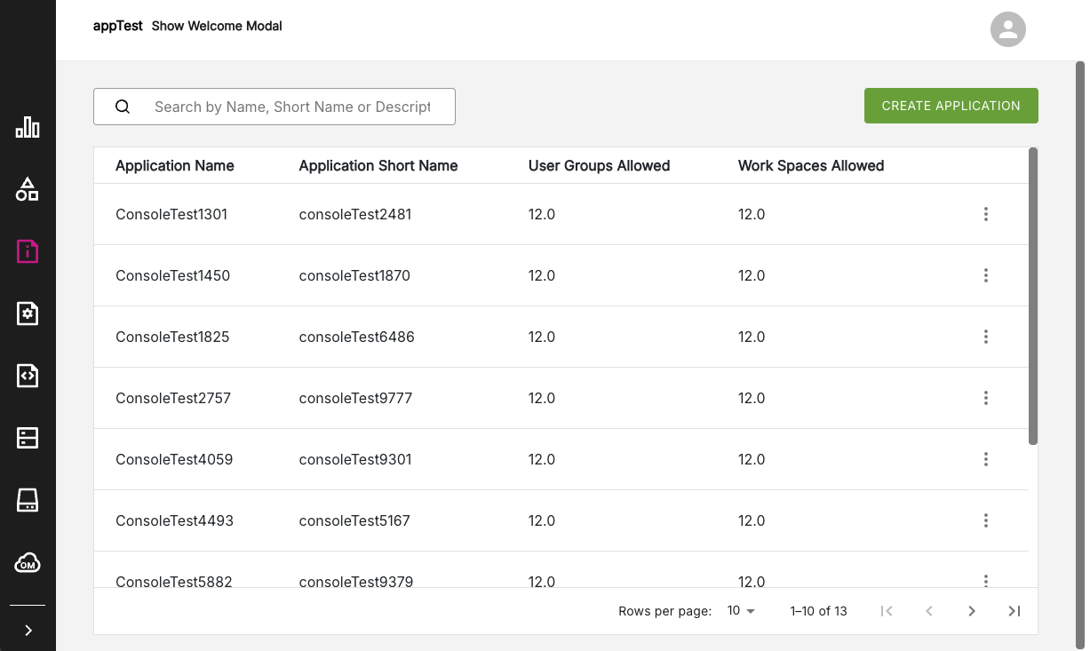
Task: Click the hard drive sidebar icon
Action: [28, 500]
